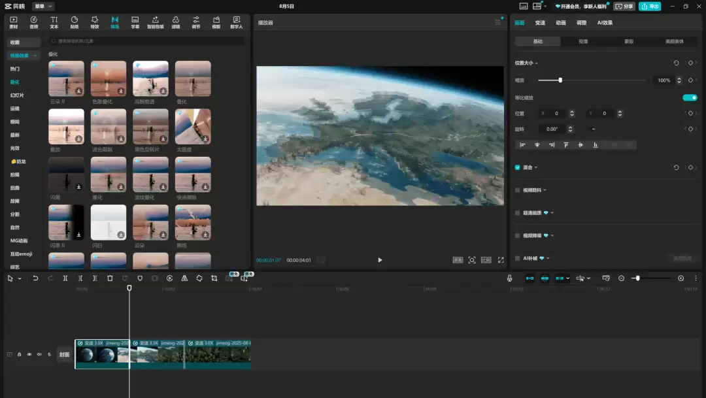Click the 分享 share button
This screenshot has width=706, height=398.
(624, 7)
